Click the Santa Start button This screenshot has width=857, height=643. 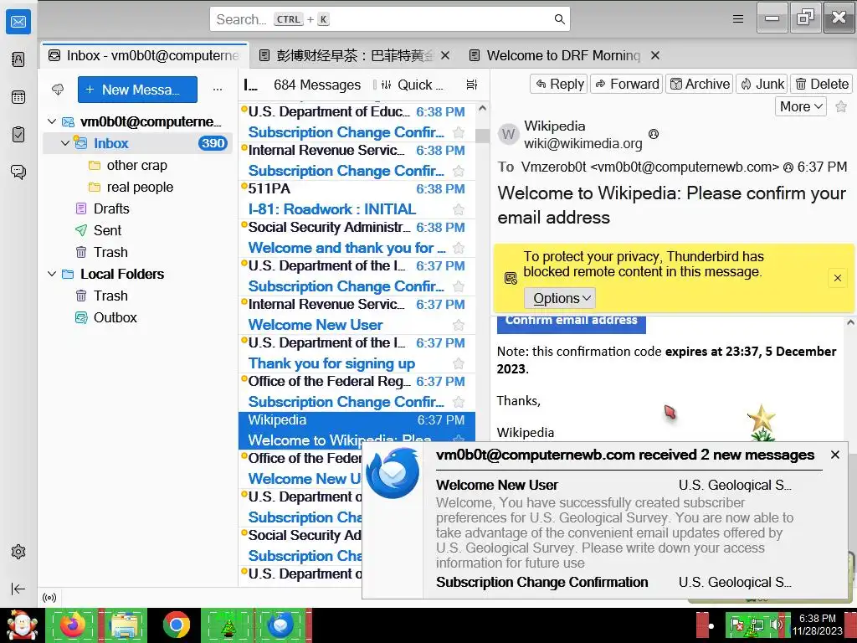[21, 625]
